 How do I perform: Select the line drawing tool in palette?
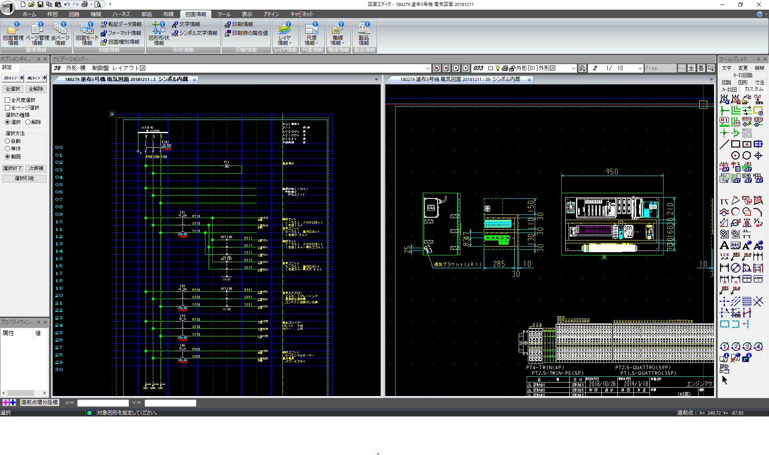pos(724,144)
